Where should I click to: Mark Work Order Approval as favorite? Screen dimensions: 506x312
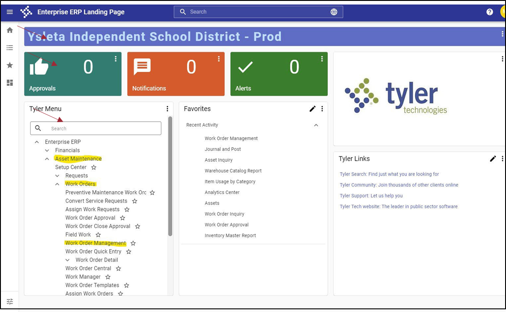pos(122,218)
